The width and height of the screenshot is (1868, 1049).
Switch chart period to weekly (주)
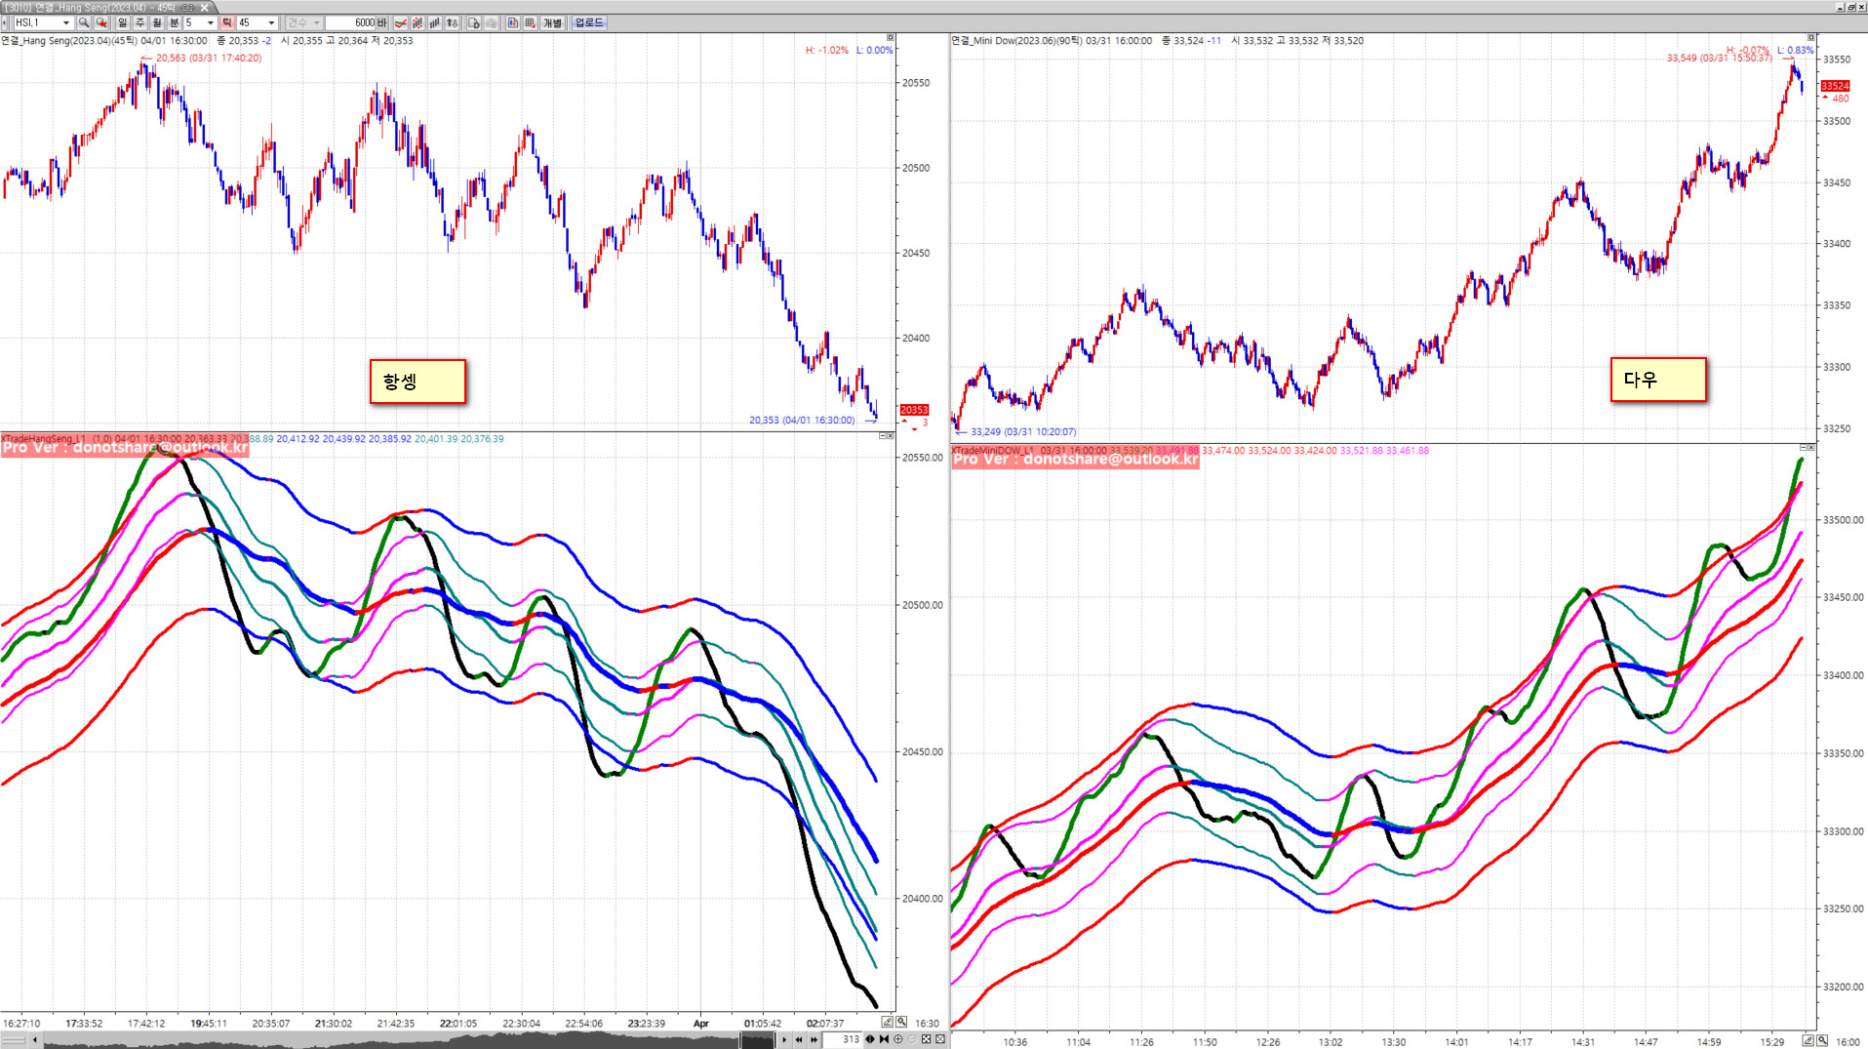[x=139, y=22]
